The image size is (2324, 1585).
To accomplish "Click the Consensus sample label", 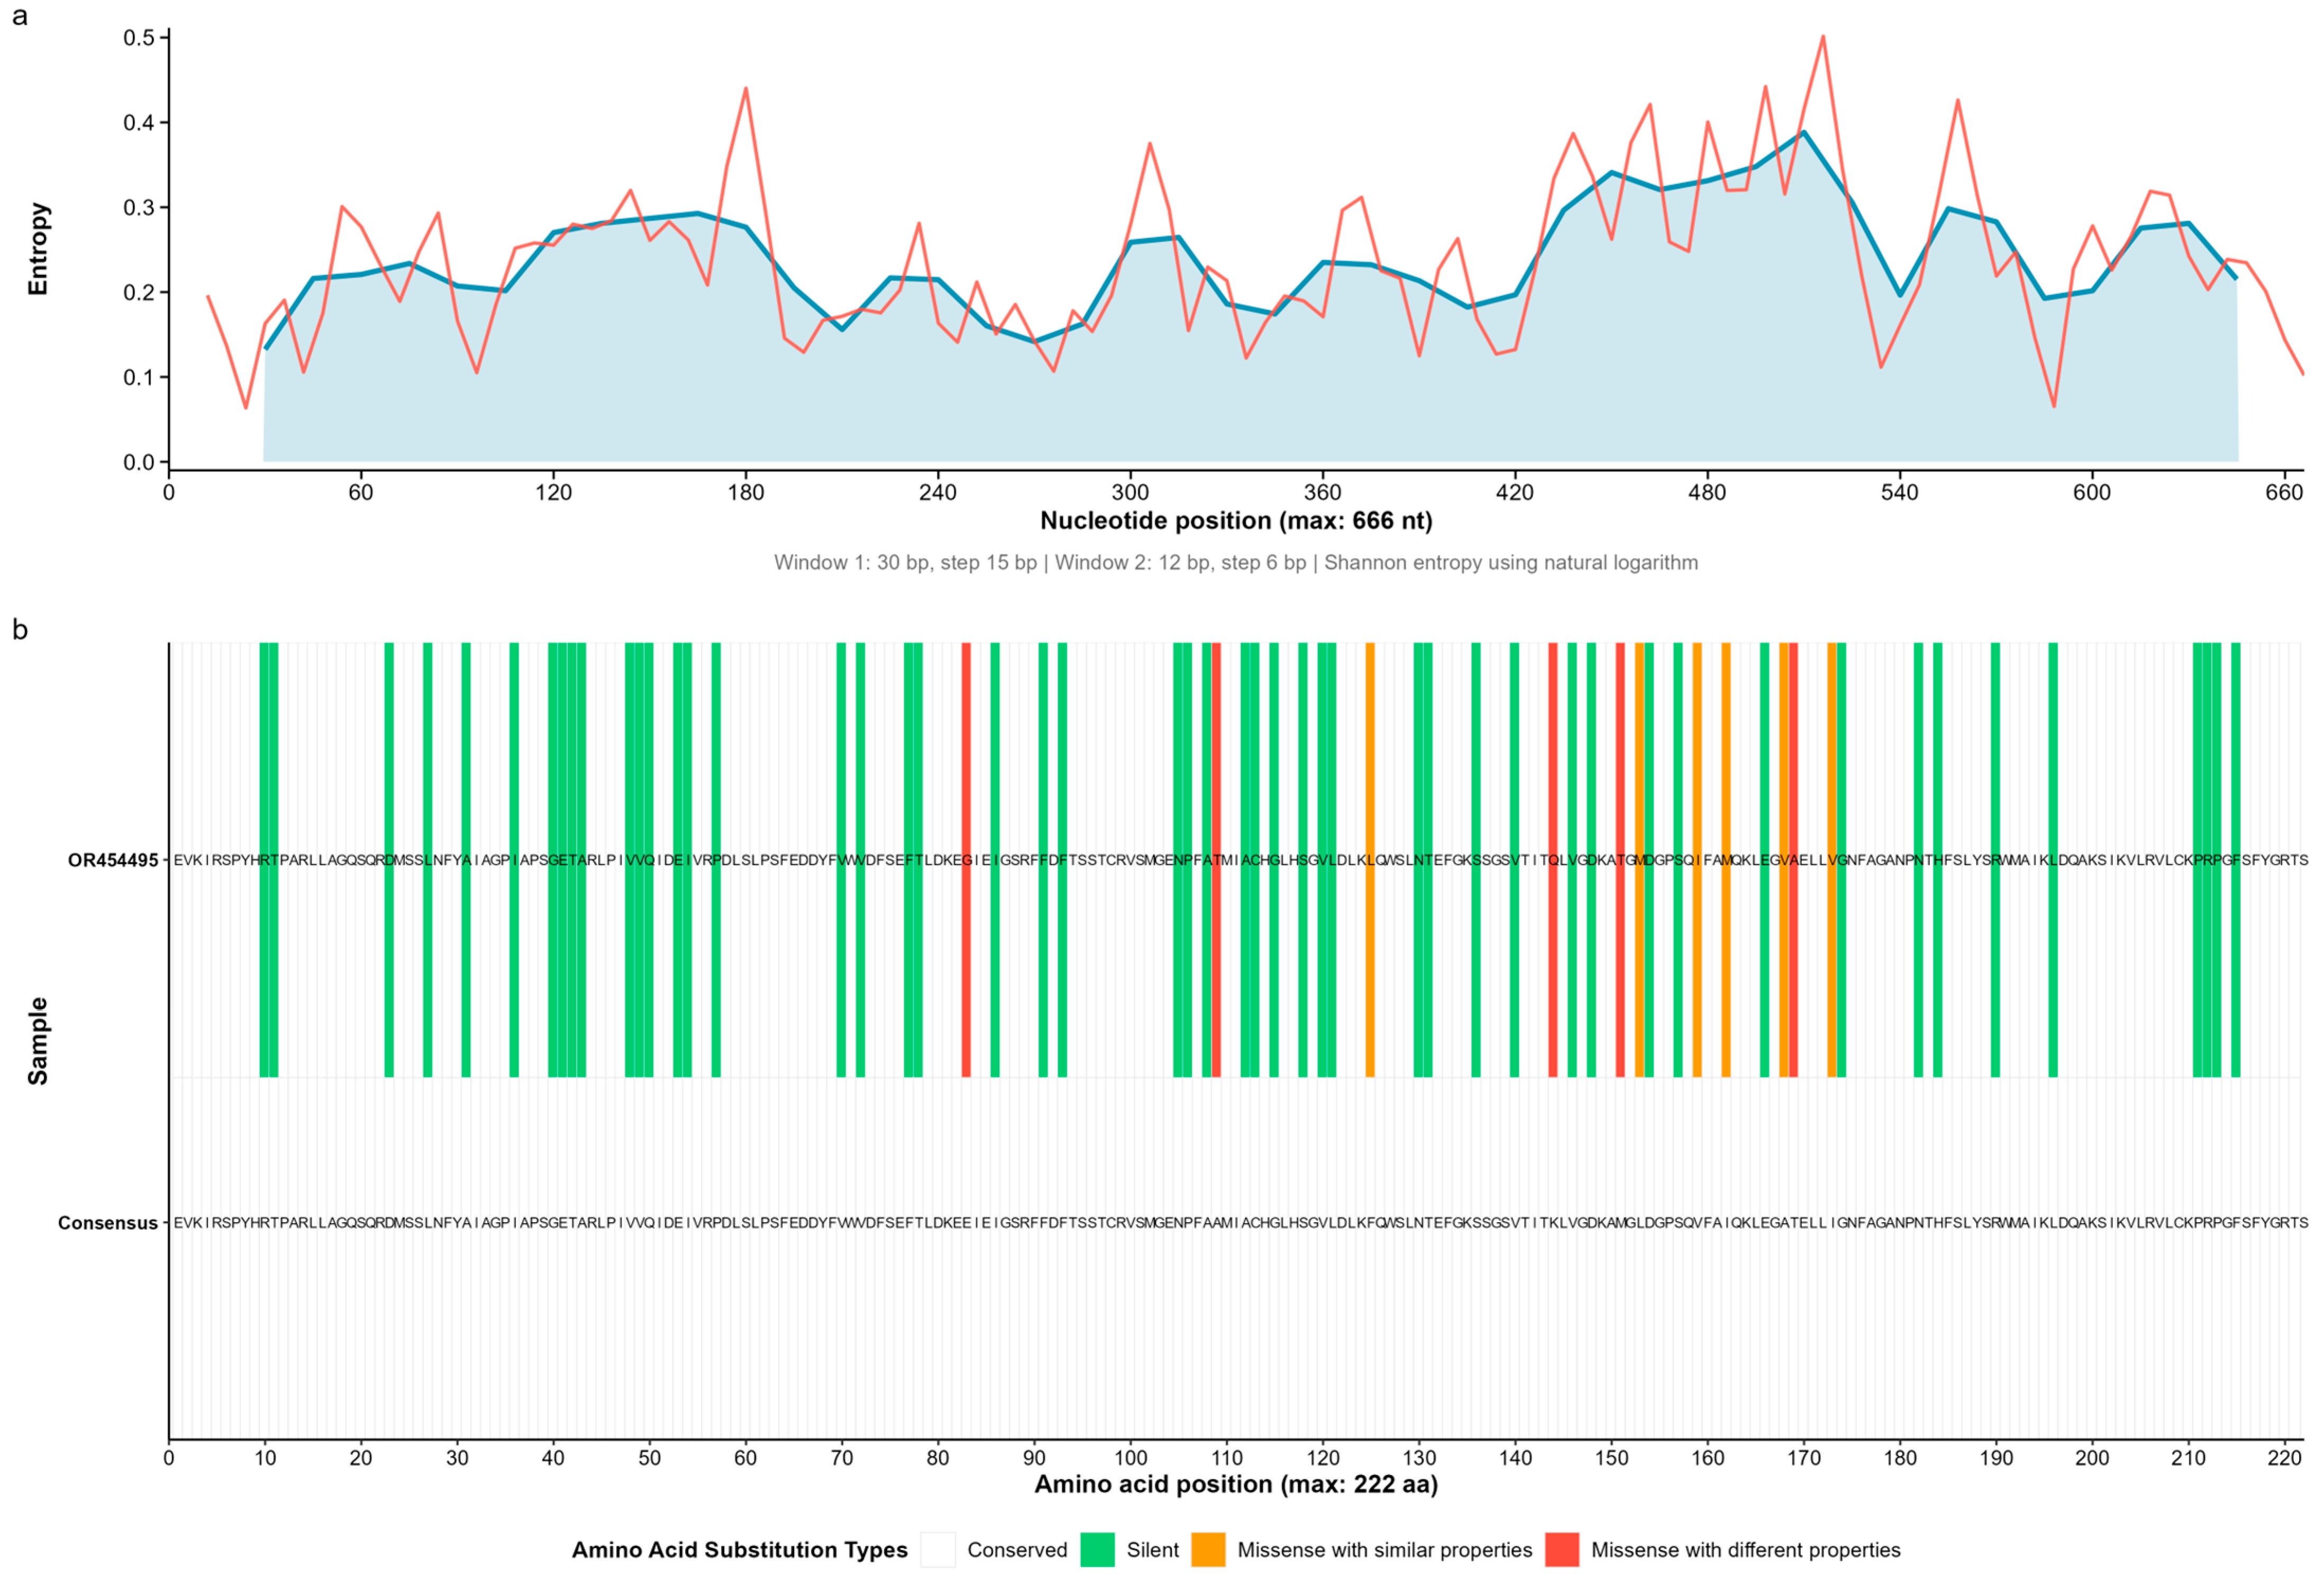I will [x=108, y=1223].
